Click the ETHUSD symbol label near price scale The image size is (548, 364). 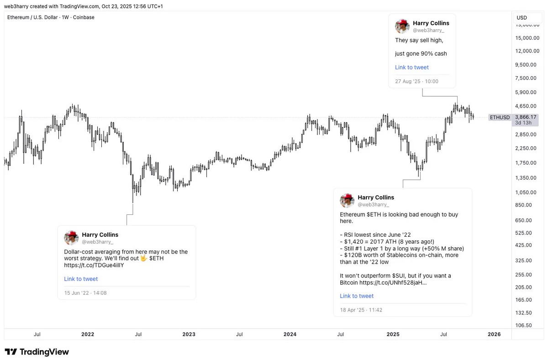point(500,117)
